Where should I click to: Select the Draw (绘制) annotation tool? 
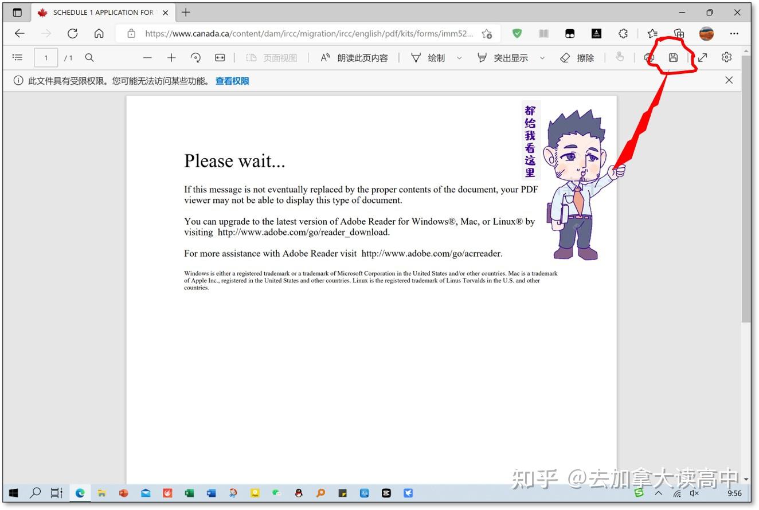click(x=429, y=57)
